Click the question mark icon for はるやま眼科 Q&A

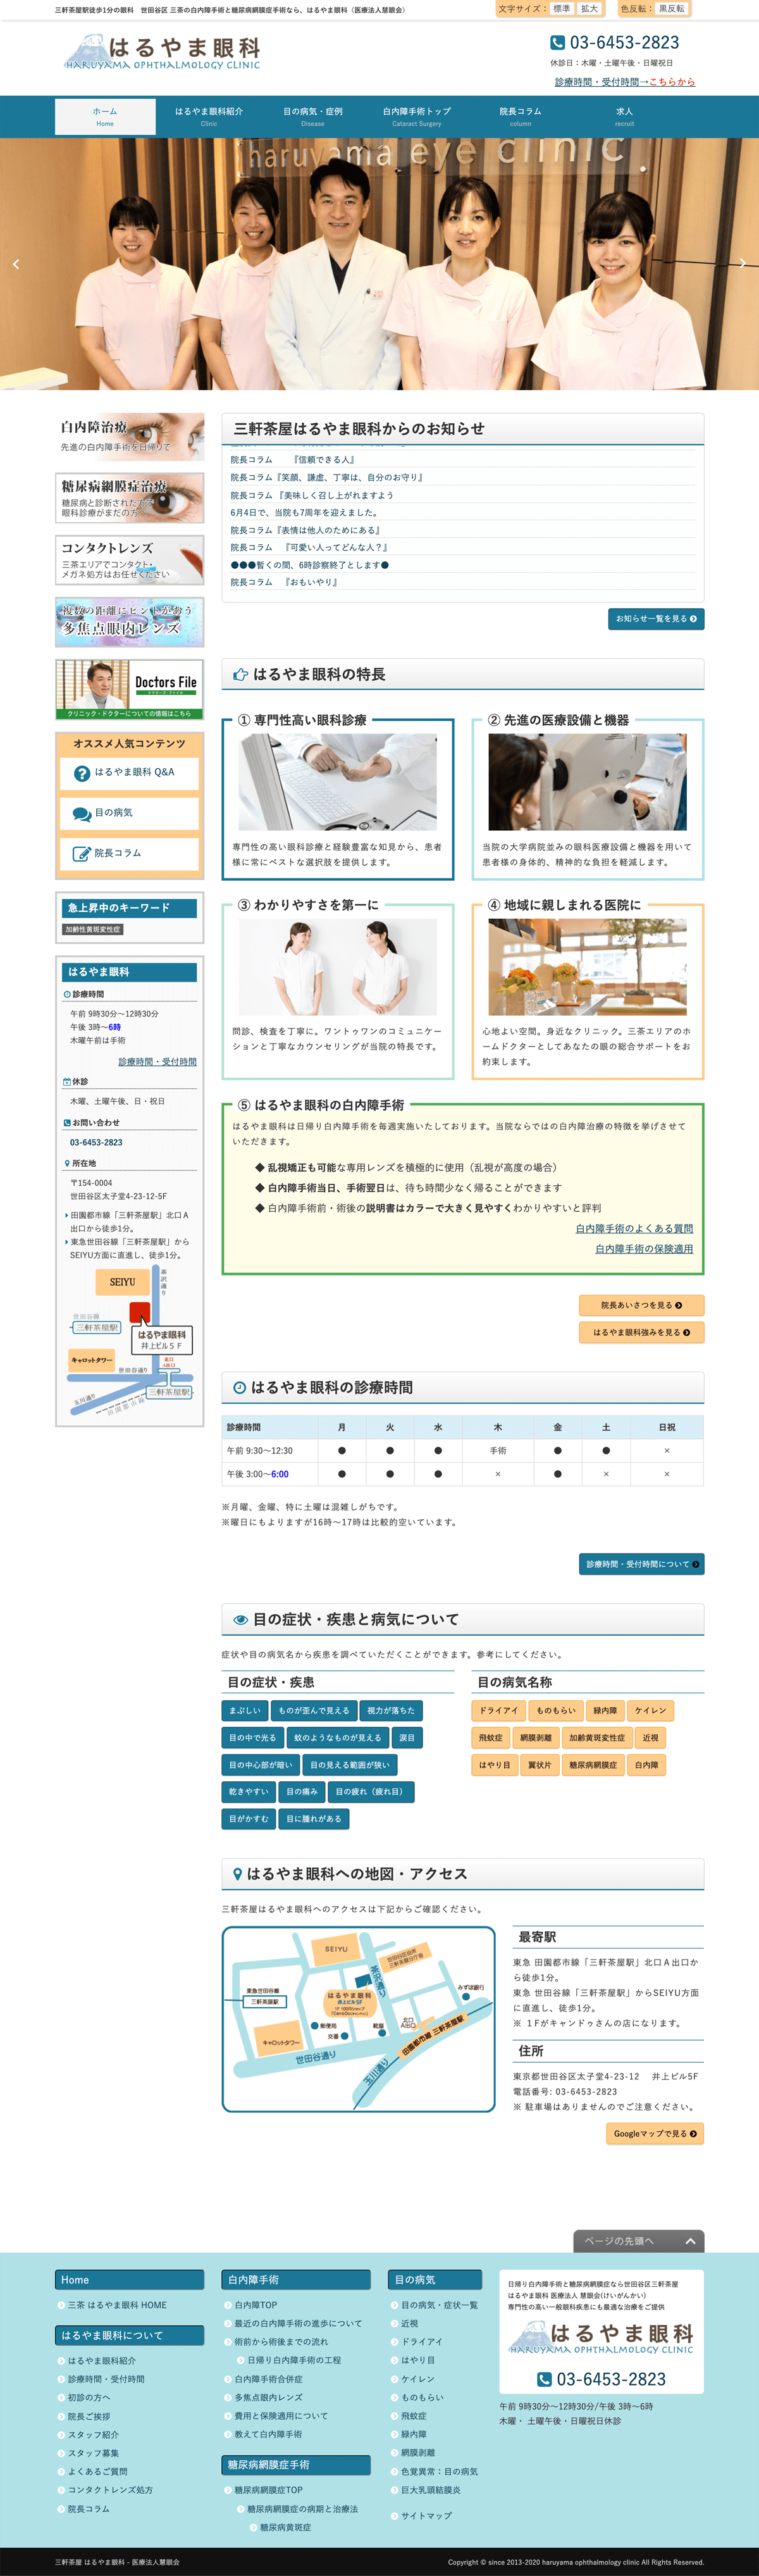coord(82,773)
